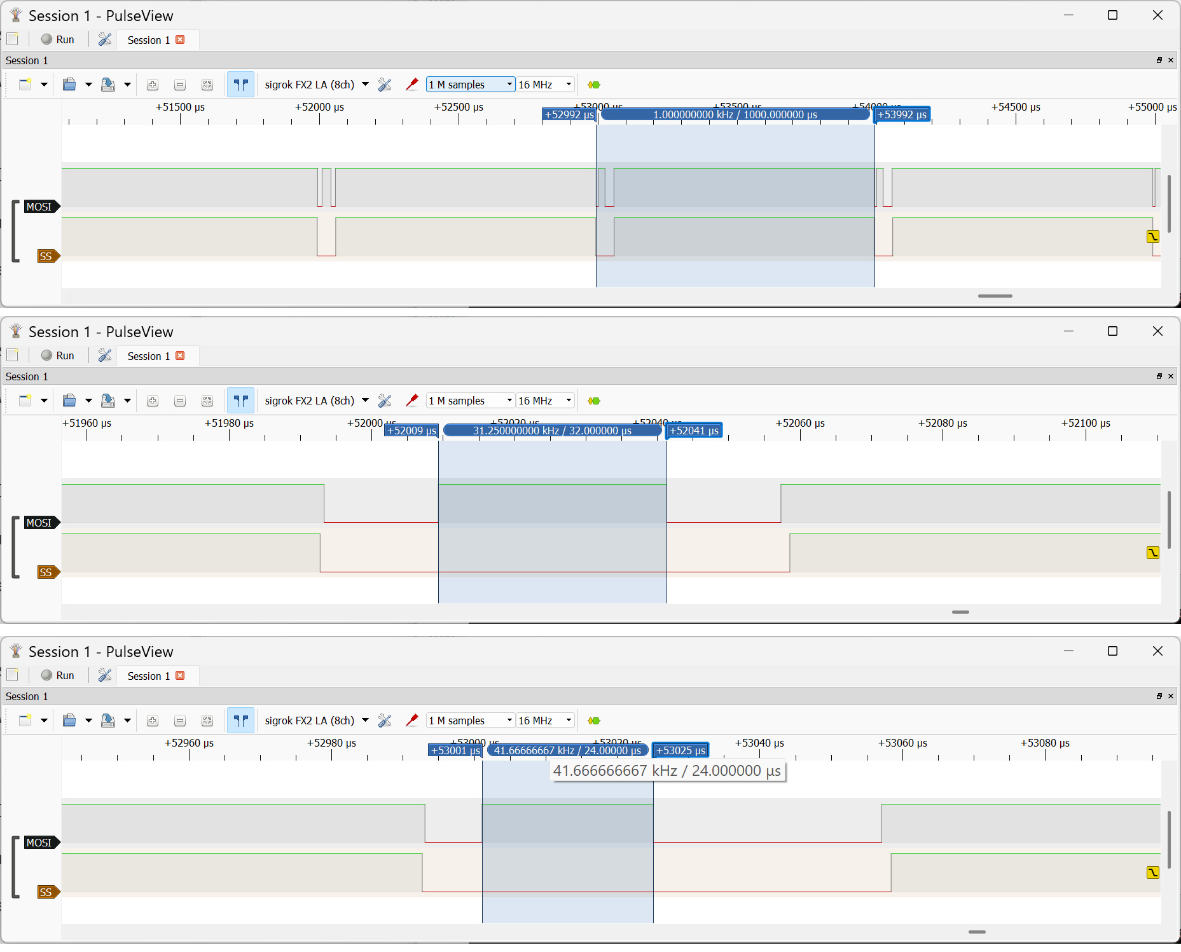Image resolution: width=1181 pixels, height=952 pixels.
Task: Select Session 1 tab in top window
Action: pos(148,40)
